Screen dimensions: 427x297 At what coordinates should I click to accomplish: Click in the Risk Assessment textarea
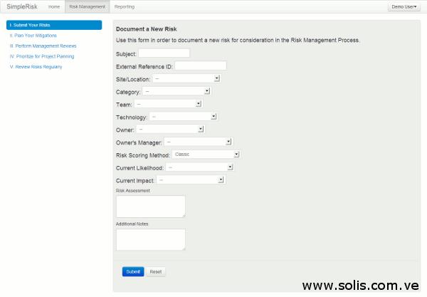point(150,206)
